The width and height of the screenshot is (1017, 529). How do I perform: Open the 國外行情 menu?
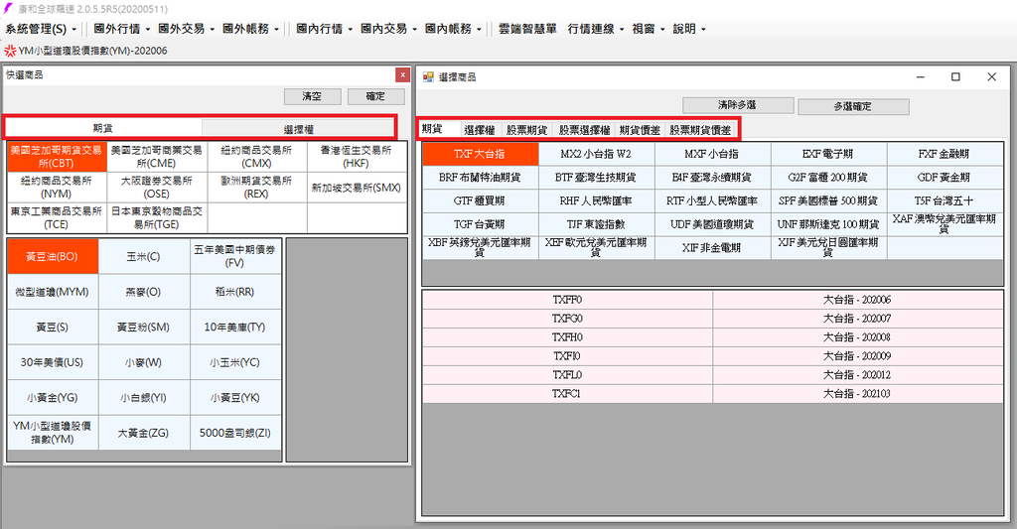coord(121,29)
